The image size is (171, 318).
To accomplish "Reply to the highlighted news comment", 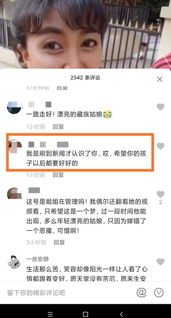I will pos(58,175).
